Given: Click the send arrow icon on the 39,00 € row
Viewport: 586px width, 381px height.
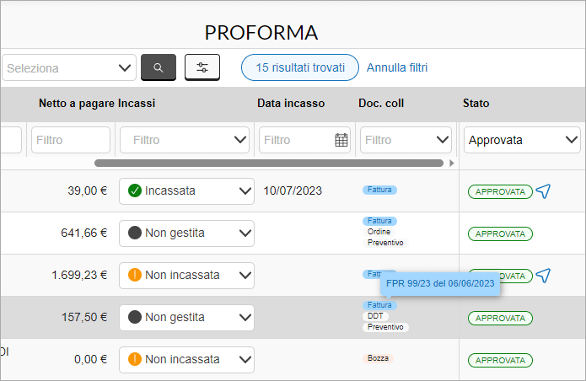Looking at the screenshot, I should (x=543, y=191).
